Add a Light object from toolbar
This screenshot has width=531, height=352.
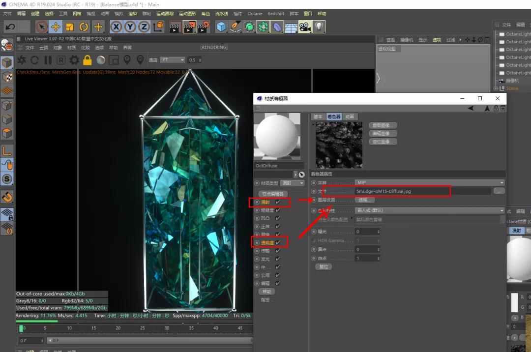pyautogui.click(x=319, y=27)
